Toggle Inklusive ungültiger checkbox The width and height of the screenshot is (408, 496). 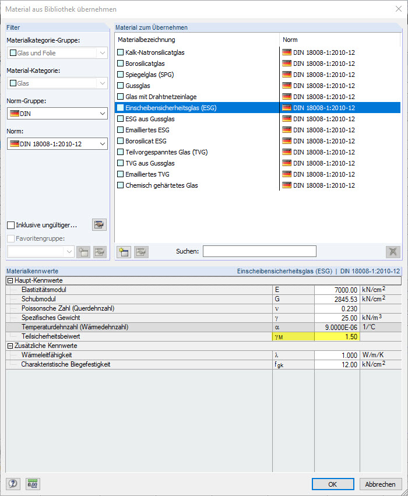[10, 225]
